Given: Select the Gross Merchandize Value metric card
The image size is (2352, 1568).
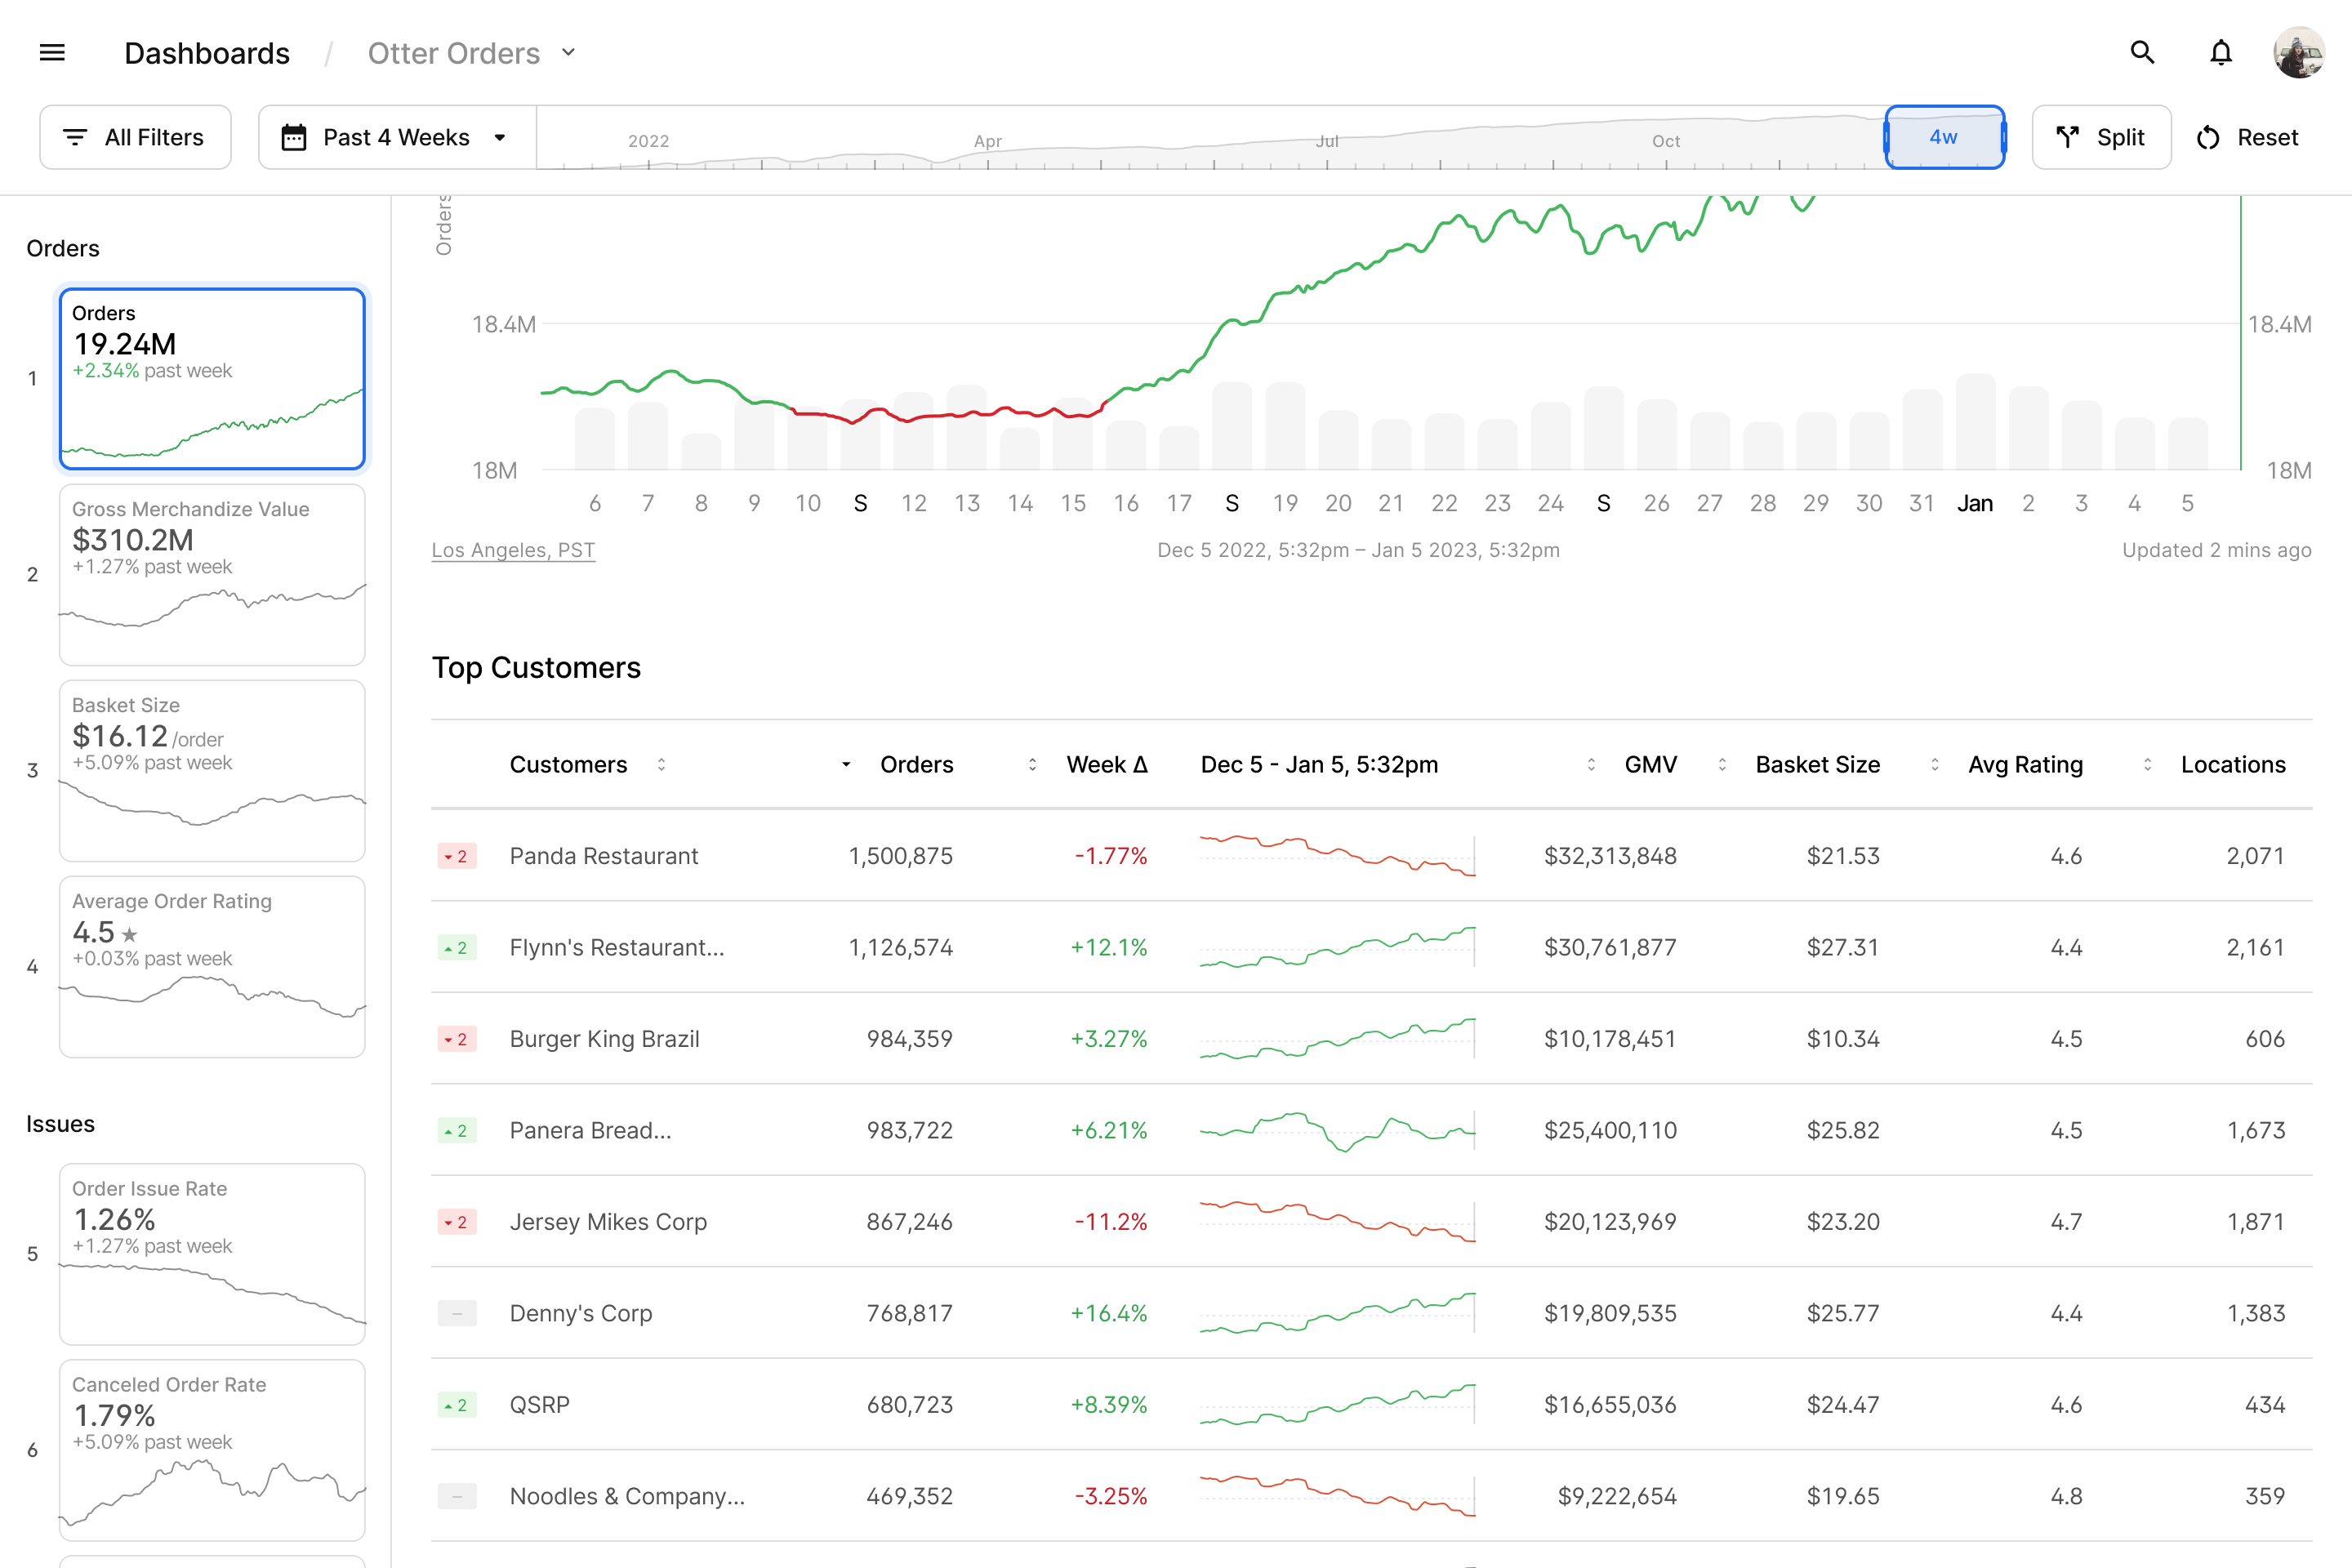Looking at the screenshot, I should pos(212,575).
